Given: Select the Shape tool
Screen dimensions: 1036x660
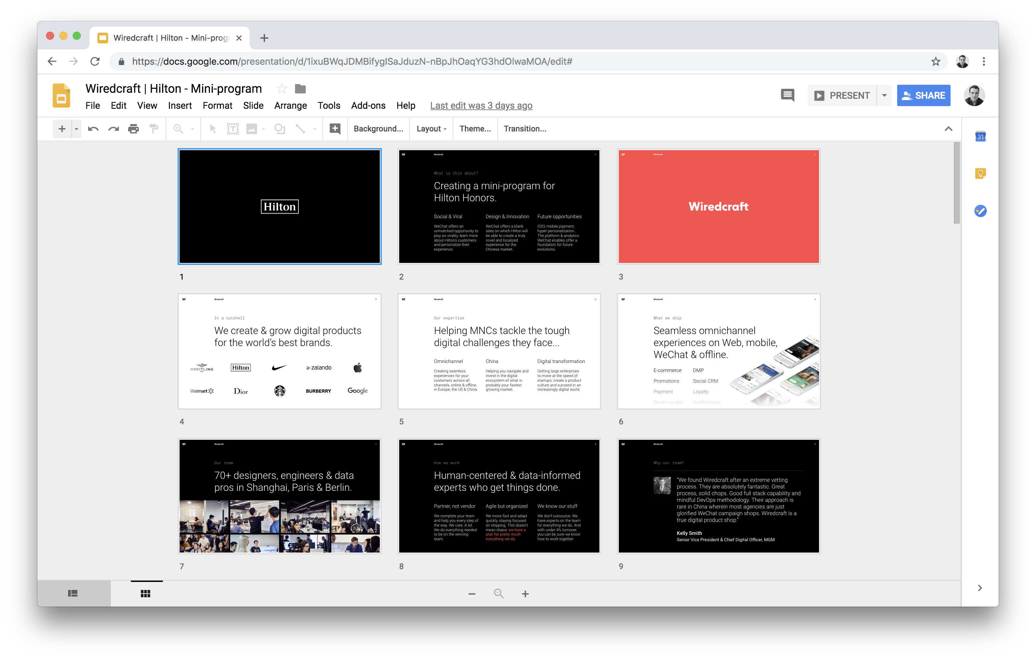Looking at the screenshot, I should click(280, 129).
